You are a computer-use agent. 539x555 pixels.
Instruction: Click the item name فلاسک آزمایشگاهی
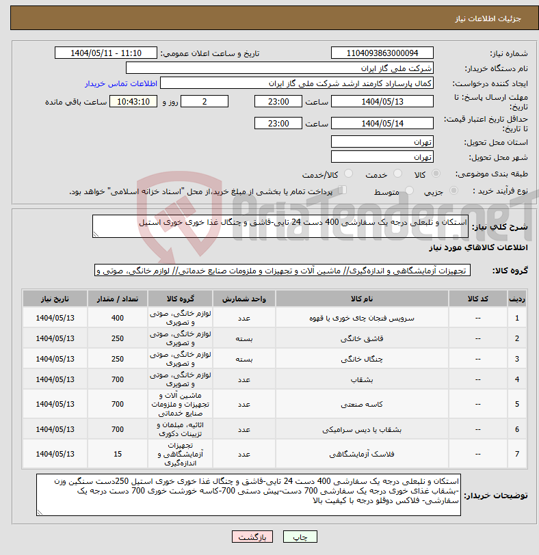pyautogui.click(x=362, y=454)
